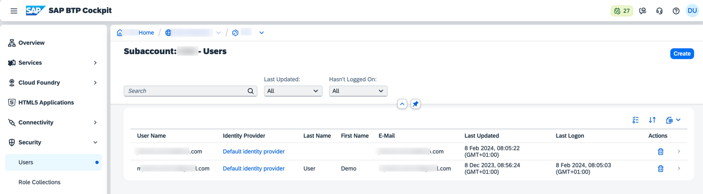Click the Cloud Foundry sidebar icon

[12, 83]
